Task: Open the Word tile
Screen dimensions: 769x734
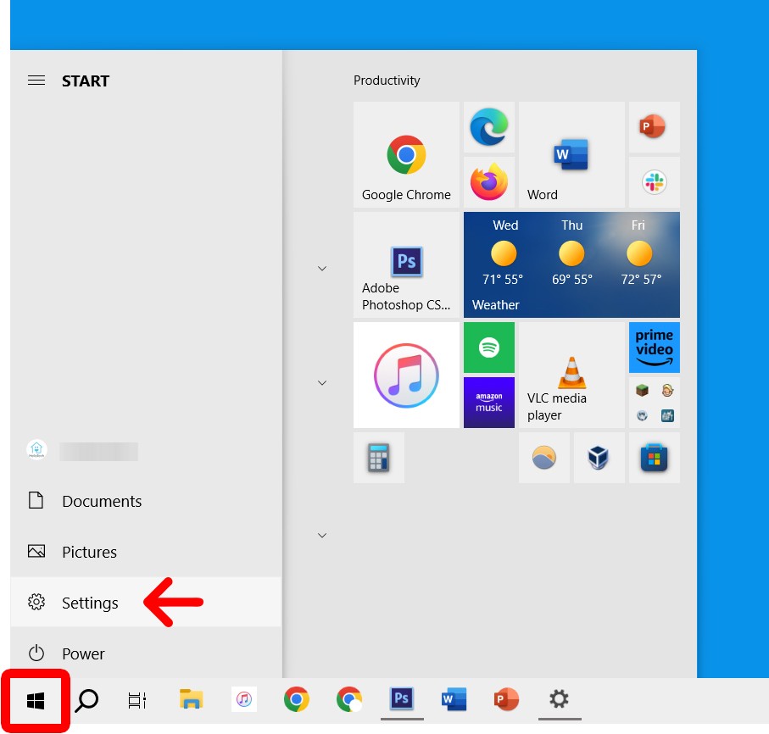Action: pyautogui.click(x=571, y=154)
